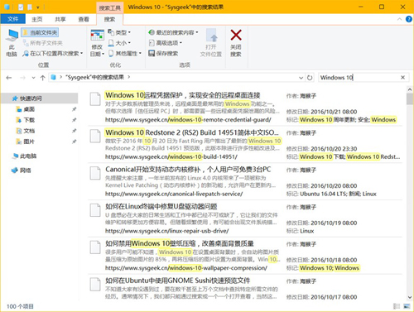Viewport: 414px width, 312px height.
Task: Open 高级选项 dropdown
Action: [x=166, y=43]
